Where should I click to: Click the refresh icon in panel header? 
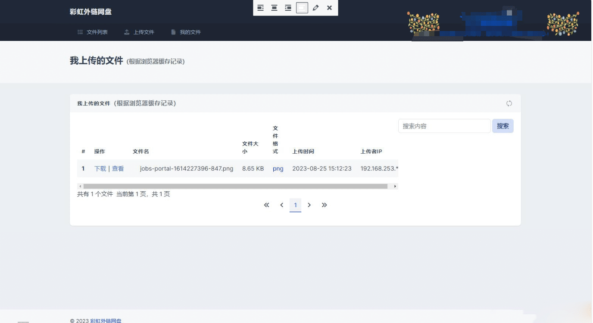[509, 103]
